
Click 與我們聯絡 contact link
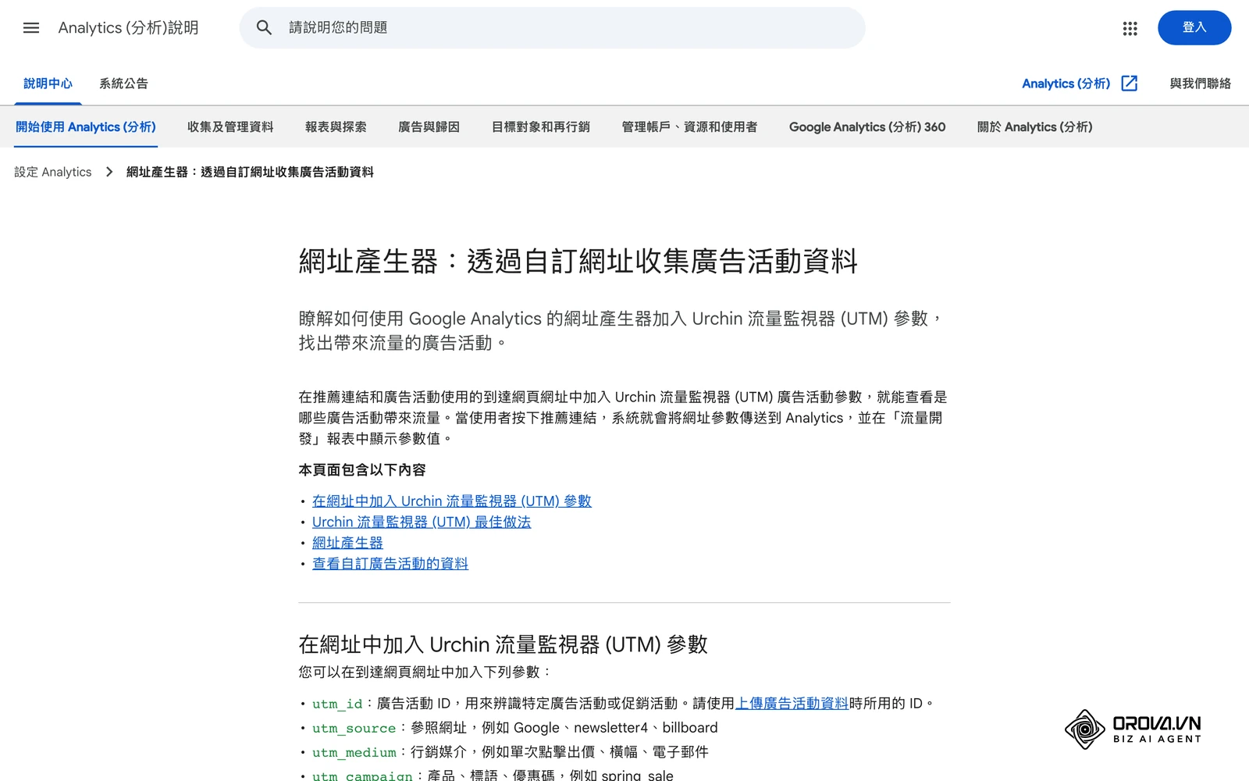click(1200, 84)
